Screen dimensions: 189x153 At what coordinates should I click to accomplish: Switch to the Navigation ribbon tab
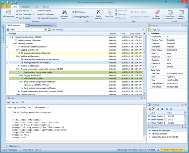coord(26,7)
